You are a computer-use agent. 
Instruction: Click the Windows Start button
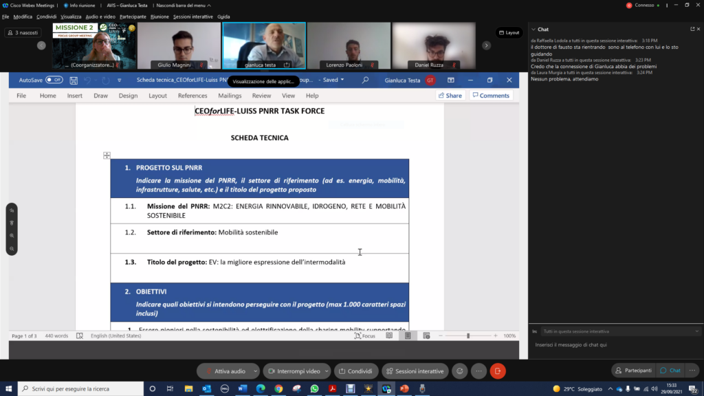coord(8,388)
